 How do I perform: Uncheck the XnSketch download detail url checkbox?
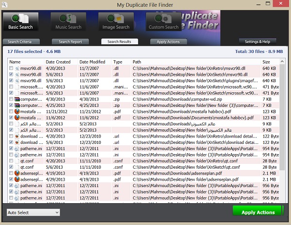click(x=11, y=142)
